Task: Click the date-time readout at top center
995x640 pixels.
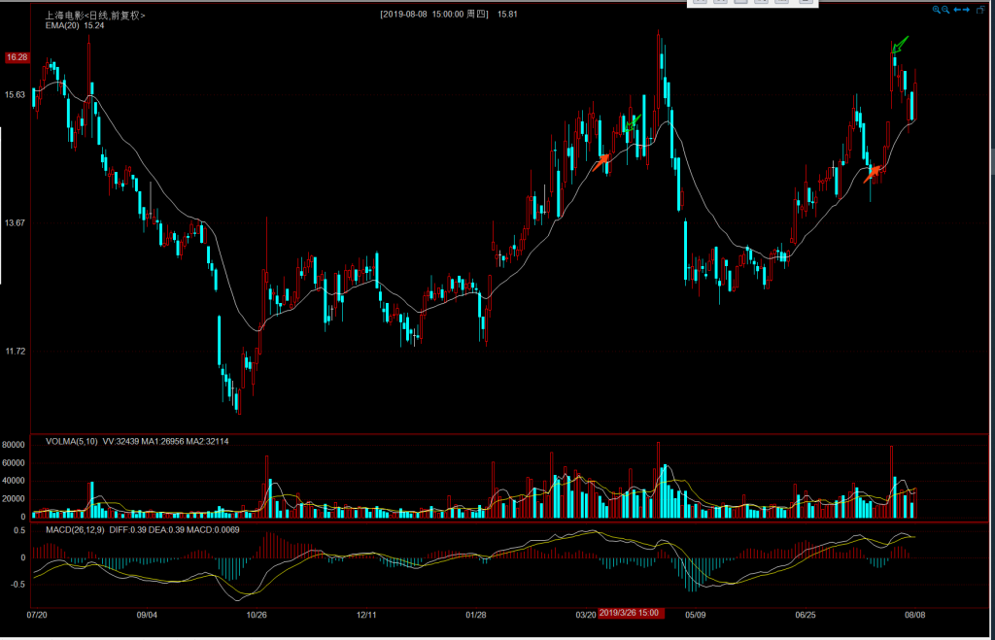Action: pos(434,15)
